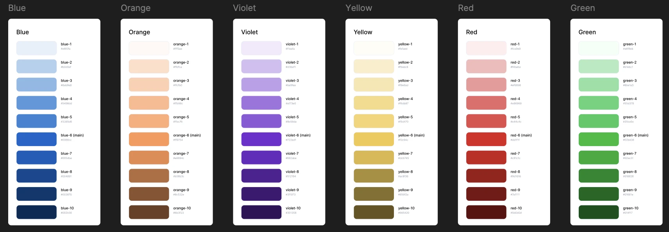The width and height of the screenshot is (669, 232).
Task: Select the yellow-6 (main) color swatch
Action: pos(374,139)
